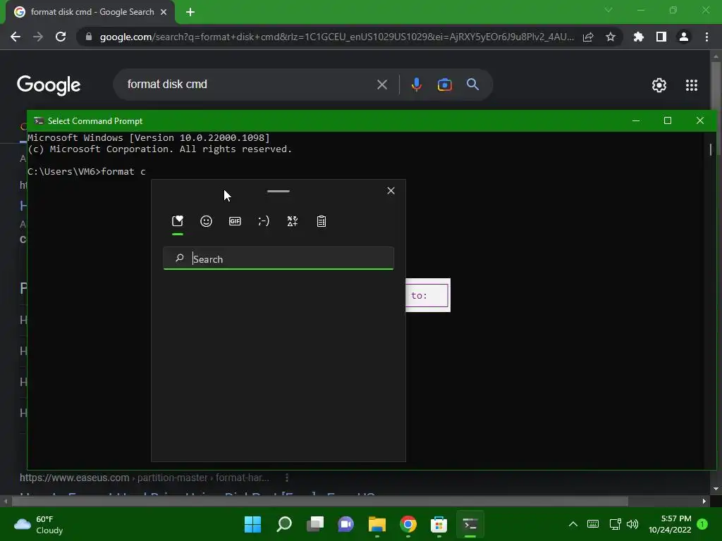
Task: Click the Chrome page horizontal scrollbar
Action: pyautogui.click(x=319, y=501)
